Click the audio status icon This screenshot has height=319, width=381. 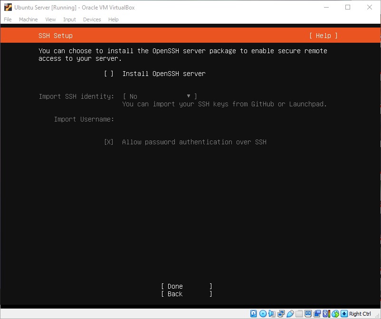point(272,314)
